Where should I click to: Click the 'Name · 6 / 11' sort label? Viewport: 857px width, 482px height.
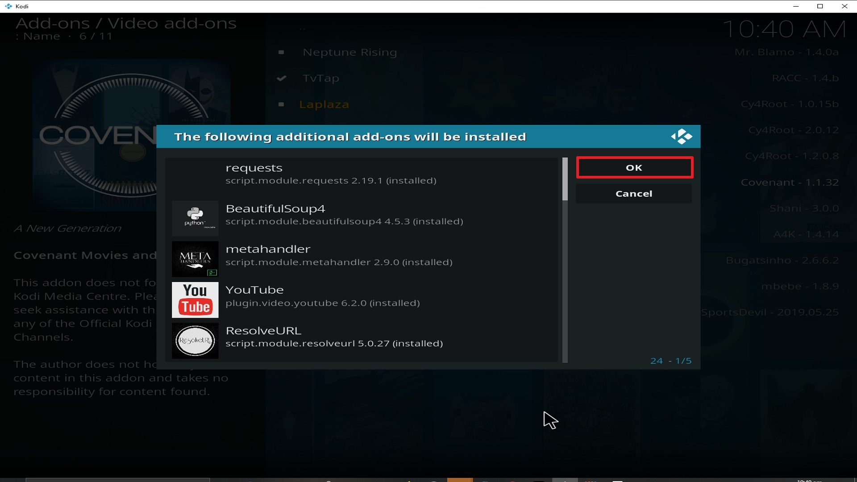(64, 37)
